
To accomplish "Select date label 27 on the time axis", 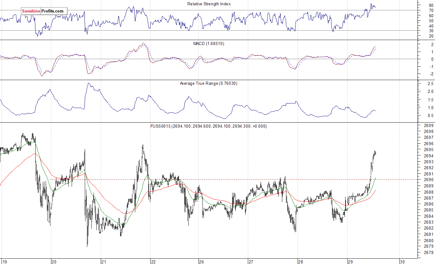I will (x=251, y=261).
